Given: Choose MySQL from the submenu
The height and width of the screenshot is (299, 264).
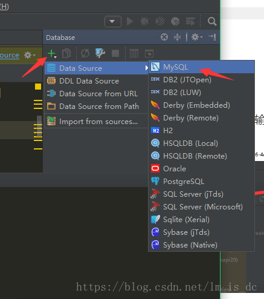Looking at the screenshot, I should click(202, 67).
